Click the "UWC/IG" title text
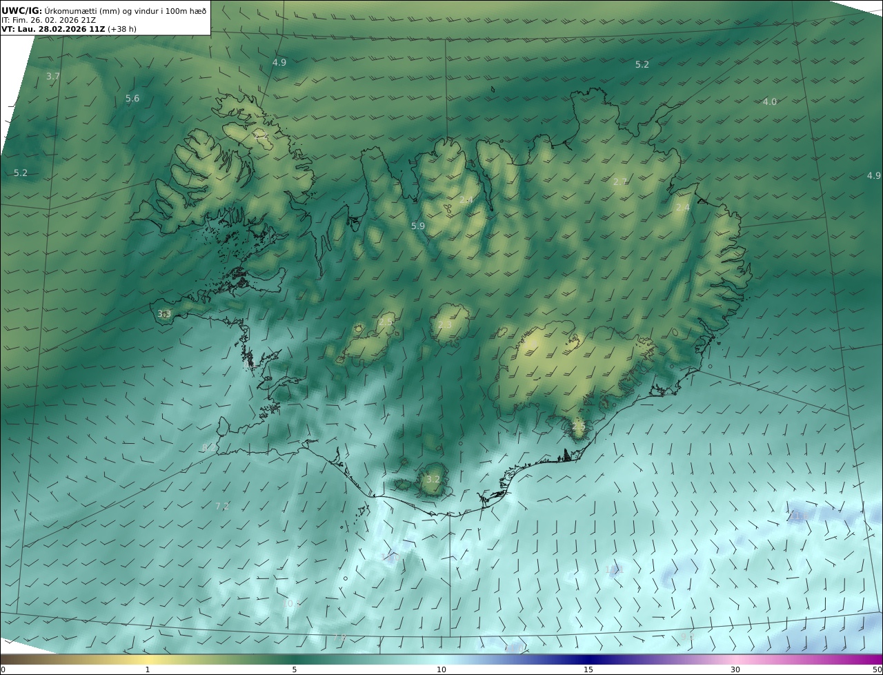 [21, 10]
